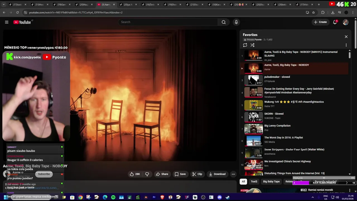
Task: Toggle loop playlist in Favorites panel
Action: (x=245, y=45)
